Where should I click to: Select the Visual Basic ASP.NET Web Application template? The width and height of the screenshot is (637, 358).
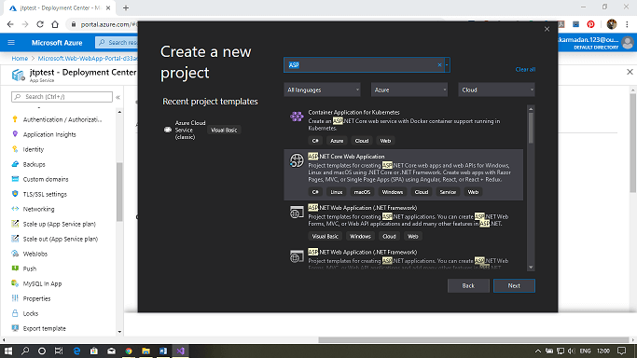tap(404, 223)
